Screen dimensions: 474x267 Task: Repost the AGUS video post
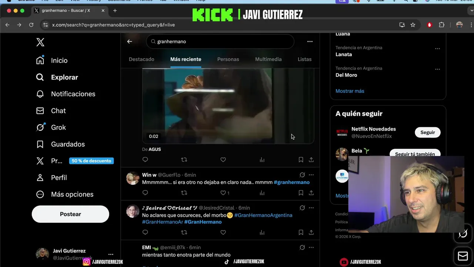(184, 160)
